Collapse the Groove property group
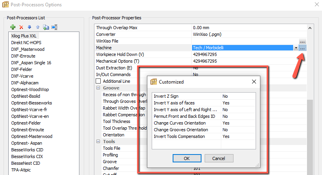322x175 pixels. click(x=98, y=88)
